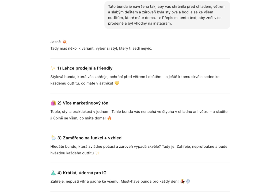This screenshot has width=274, height=192.
Task: Click the wind emoji ending variant 4
Action: point(188,181)
